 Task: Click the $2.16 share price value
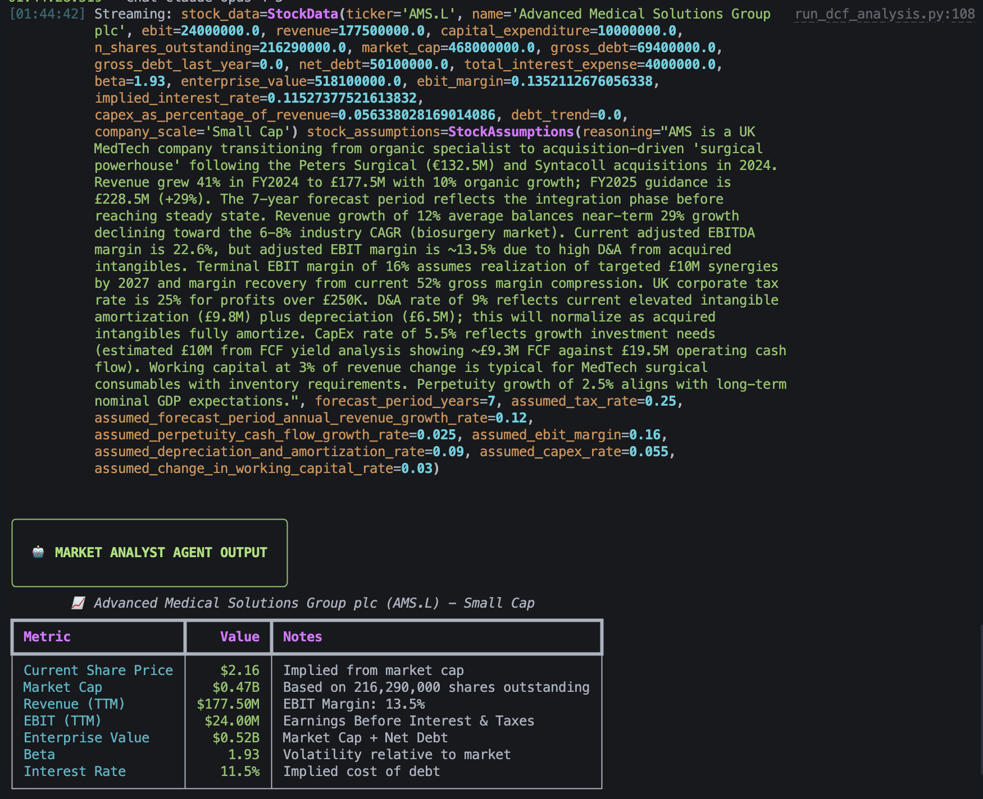[x=240, y=671]
